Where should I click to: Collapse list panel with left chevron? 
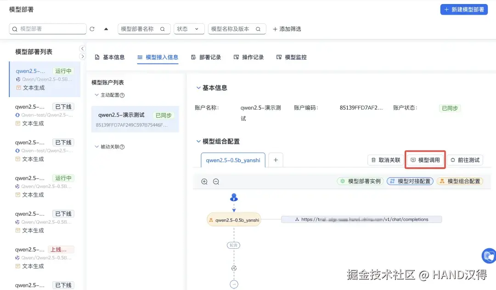tap(82, 49)
